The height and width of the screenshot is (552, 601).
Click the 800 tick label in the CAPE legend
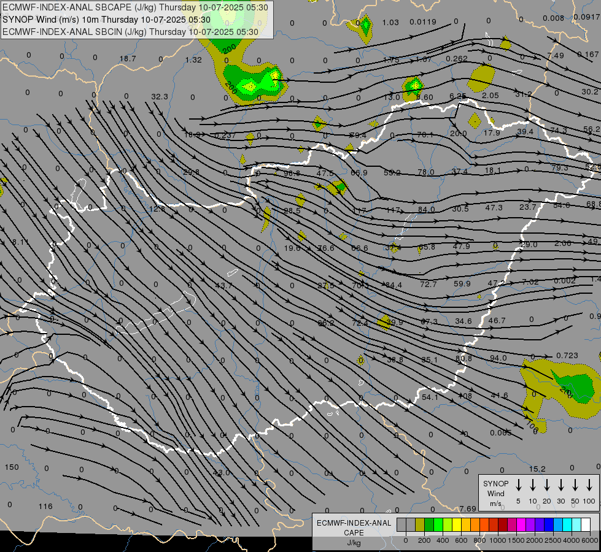click(479, 540)
